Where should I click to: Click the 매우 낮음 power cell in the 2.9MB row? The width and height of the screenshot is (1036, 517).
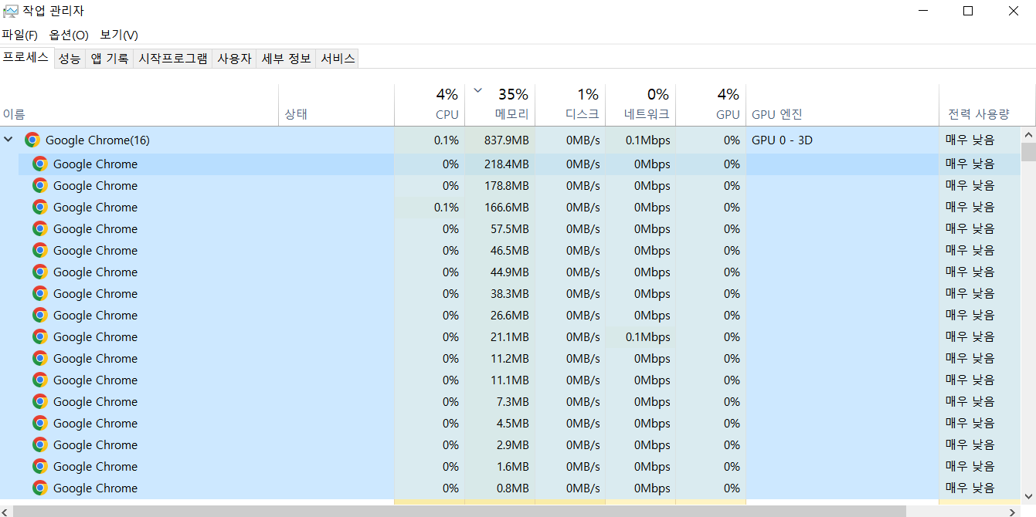(980, 444)
